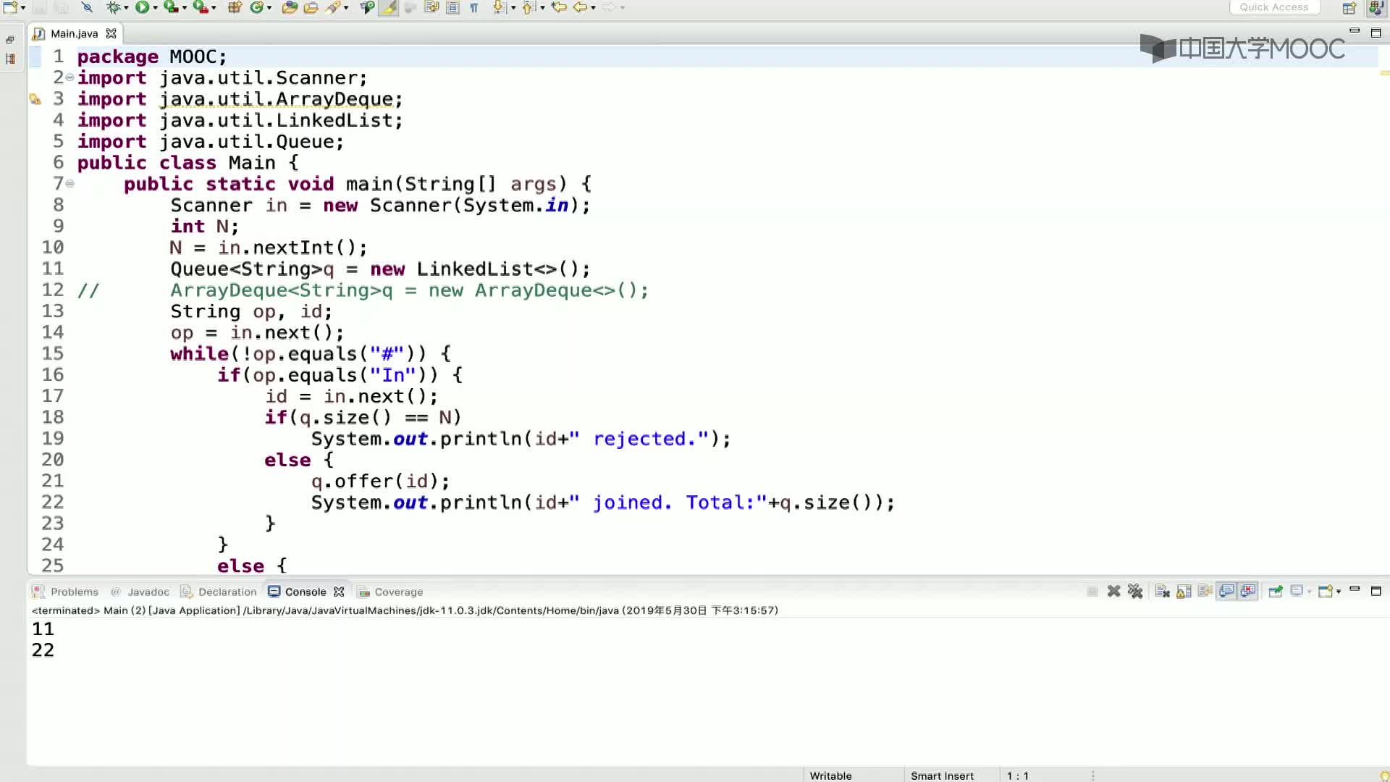This screenshot has height=782, width=1390.
Task: Switch to the Java perspective icon
Action: (x=1376, y=8)
